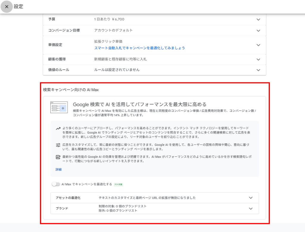
Task: Open the 詳細 link
Action: point(59,170)
